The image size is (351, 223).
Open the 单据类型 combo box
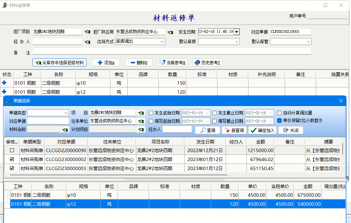coord(66,113)
